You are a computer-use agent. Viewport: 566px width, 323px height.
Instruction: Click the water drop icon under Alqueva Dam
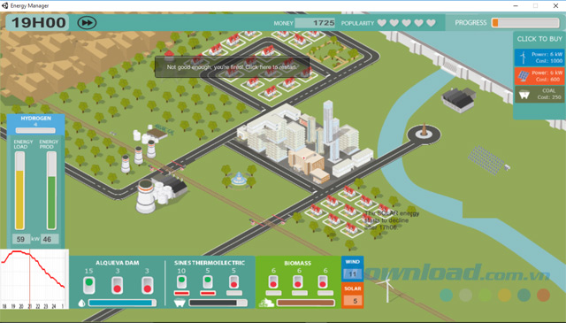[81, 303]
